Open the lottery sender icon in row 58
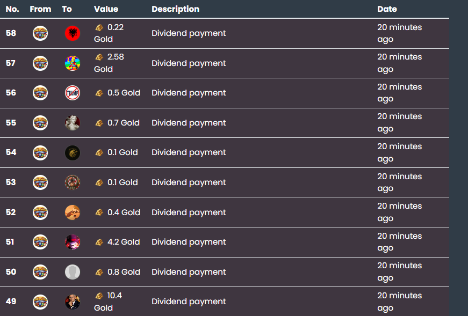468x316 pixels. click(40, 33)
